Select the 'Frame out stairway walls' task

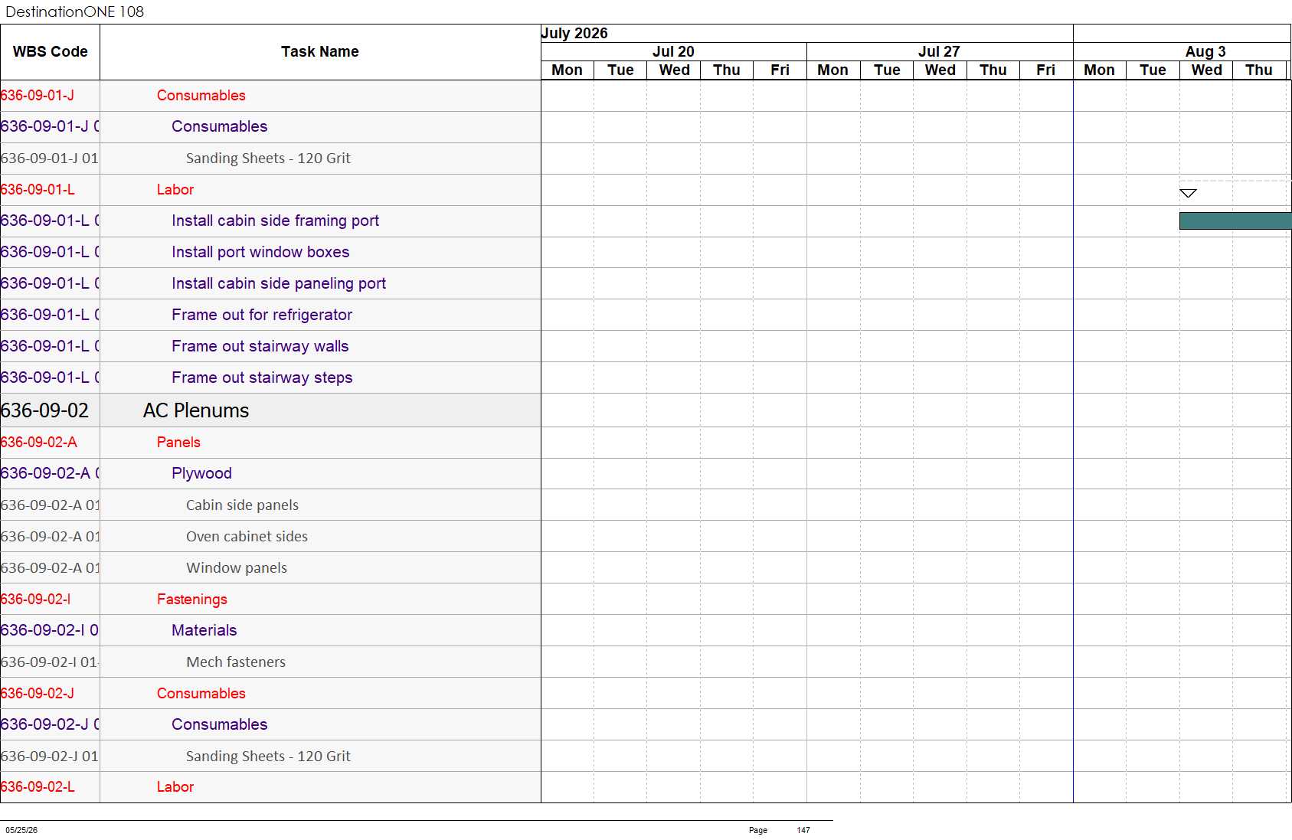click(x=260, y=346)
